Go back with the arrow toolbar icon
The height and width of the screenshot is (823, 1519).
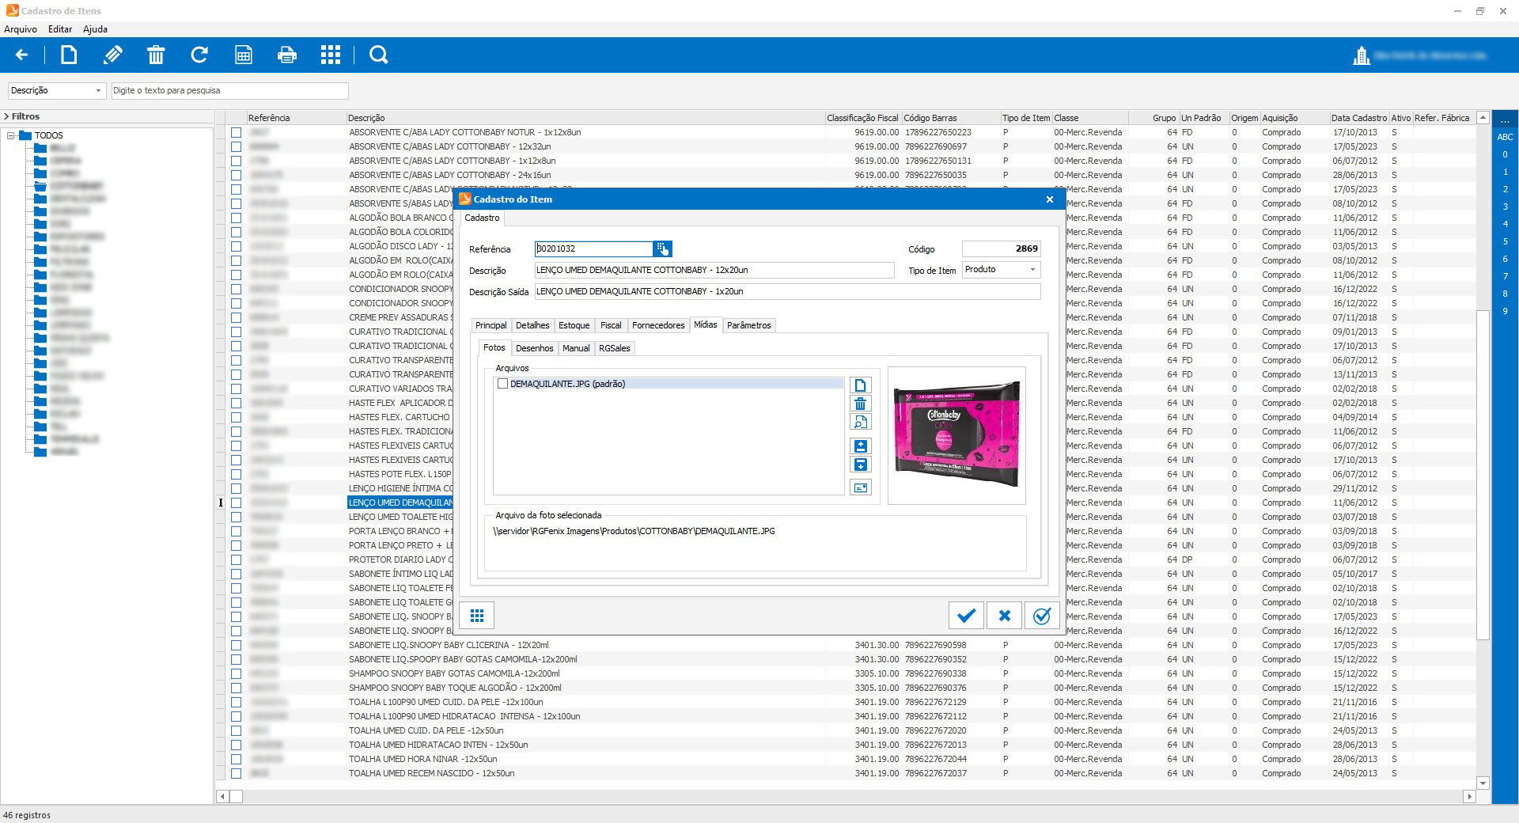pyautogui.click(x=21, y=55)
